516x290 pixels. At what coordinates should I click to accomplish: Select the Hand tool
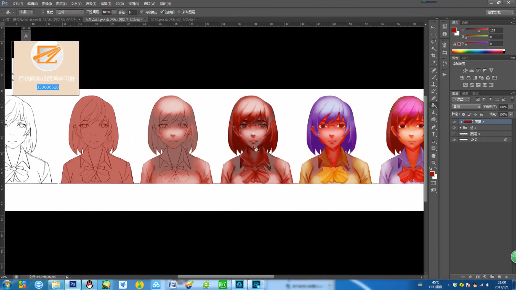[x=434, y=155]
